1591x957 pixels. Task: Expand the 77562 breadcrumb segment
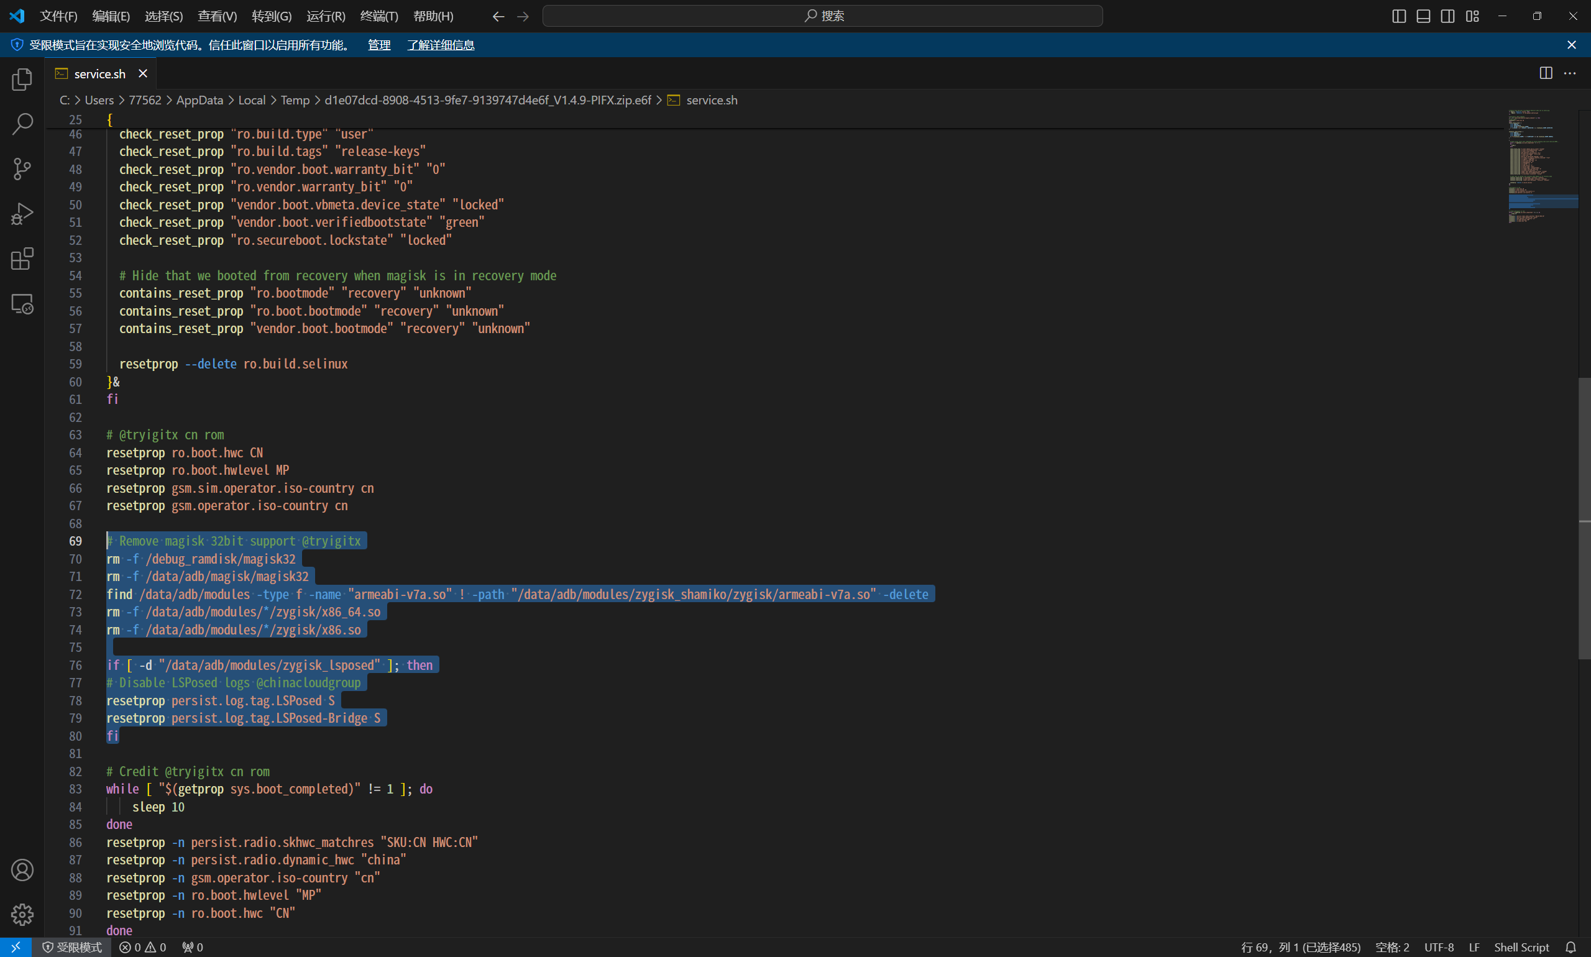(x=145, y=100)
